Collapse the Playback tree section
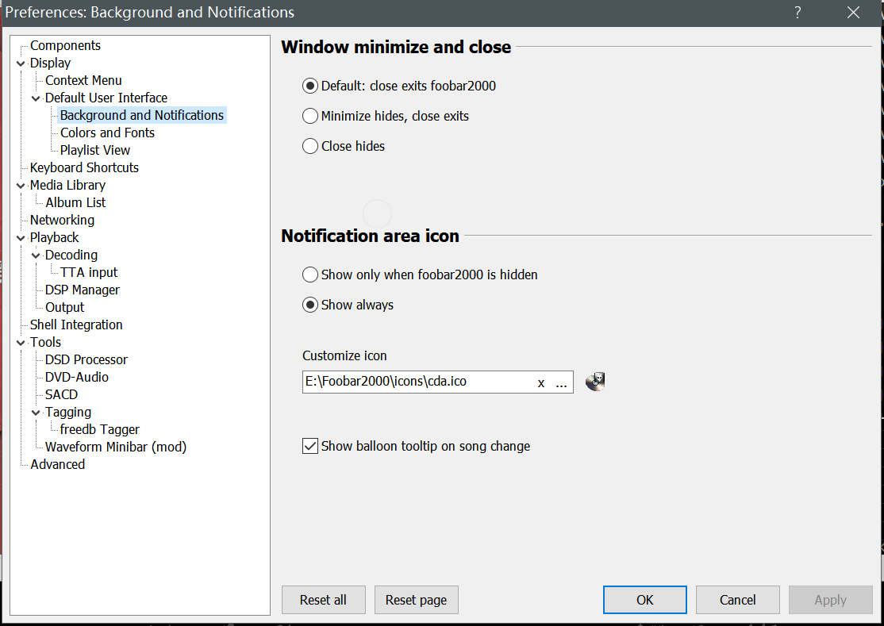 click(x=21, y=238)
